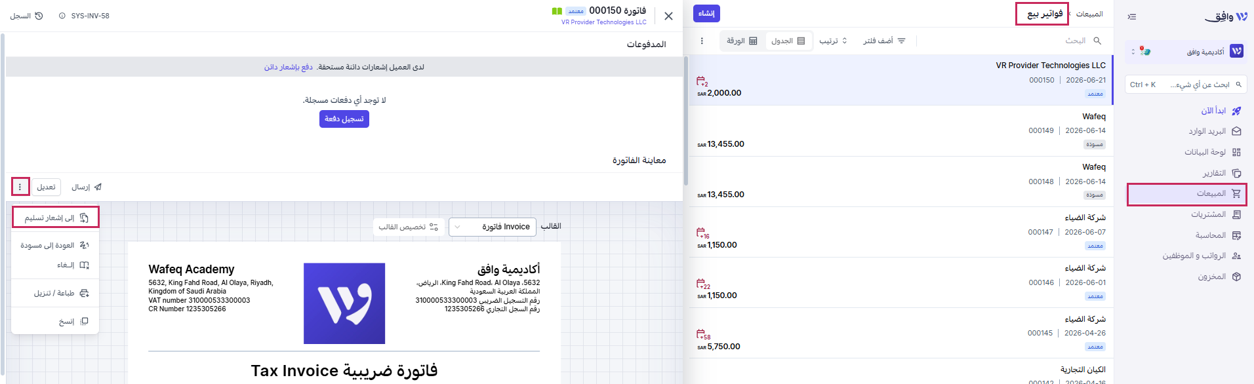Open المبيعات sales in sidebar
Screen dimensions: 1254x384
point(1187,194)
